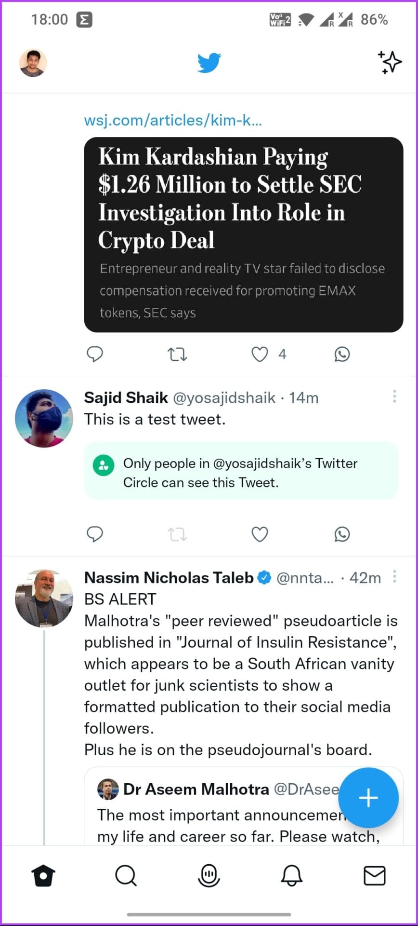Retweet the Kim Kardashian article tweet

pos(177,354)
